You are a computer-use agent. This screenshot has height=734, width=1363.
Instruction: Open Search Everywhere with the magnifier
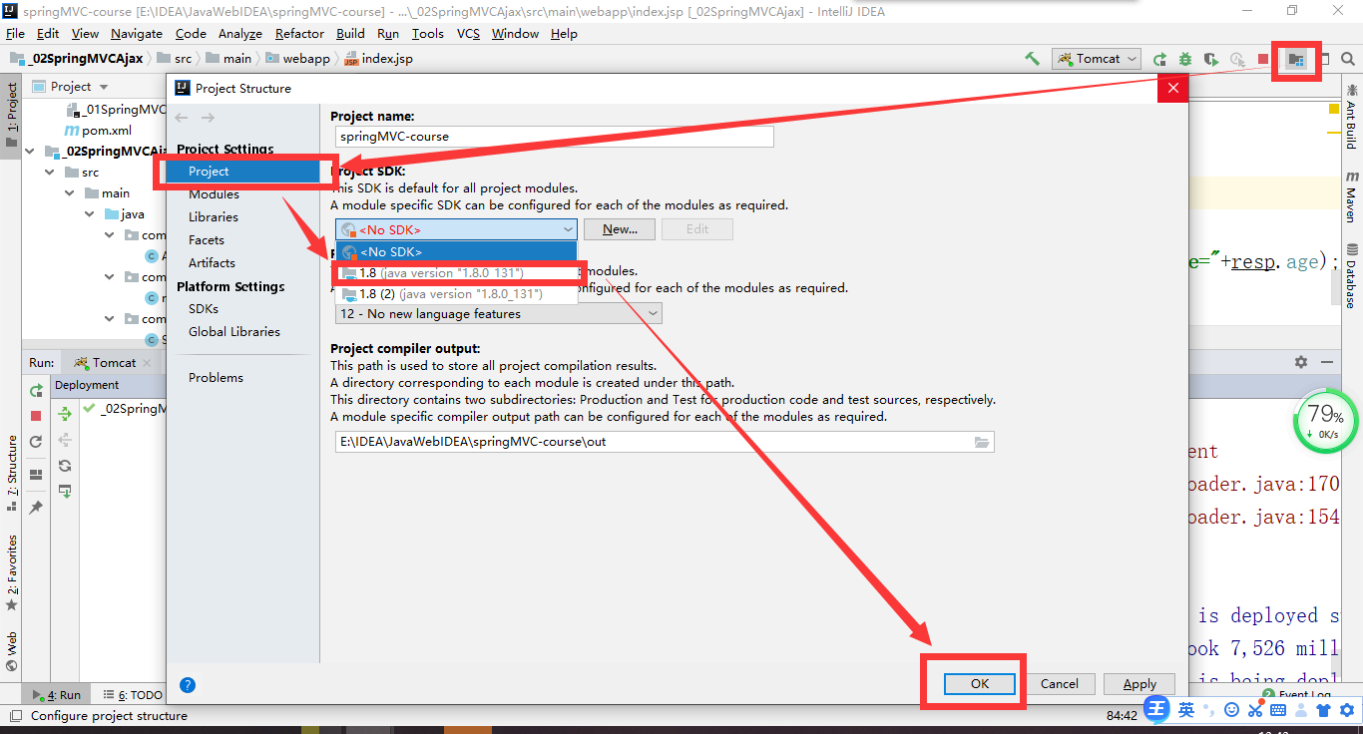(x=1347, y=59)
